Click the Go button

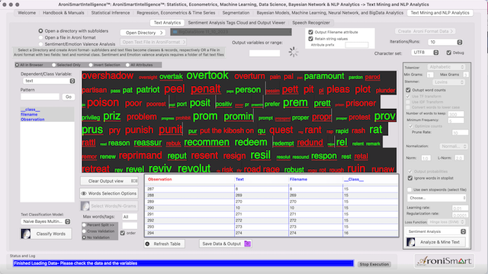click(69, 97)
